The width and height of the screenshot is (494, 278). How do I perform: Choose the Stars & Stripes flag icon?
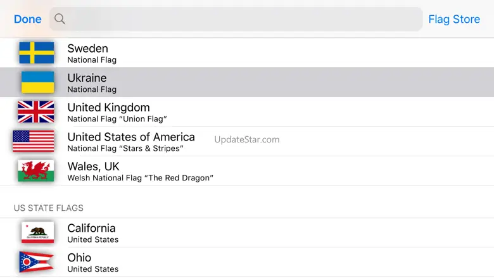coord(34,141)
